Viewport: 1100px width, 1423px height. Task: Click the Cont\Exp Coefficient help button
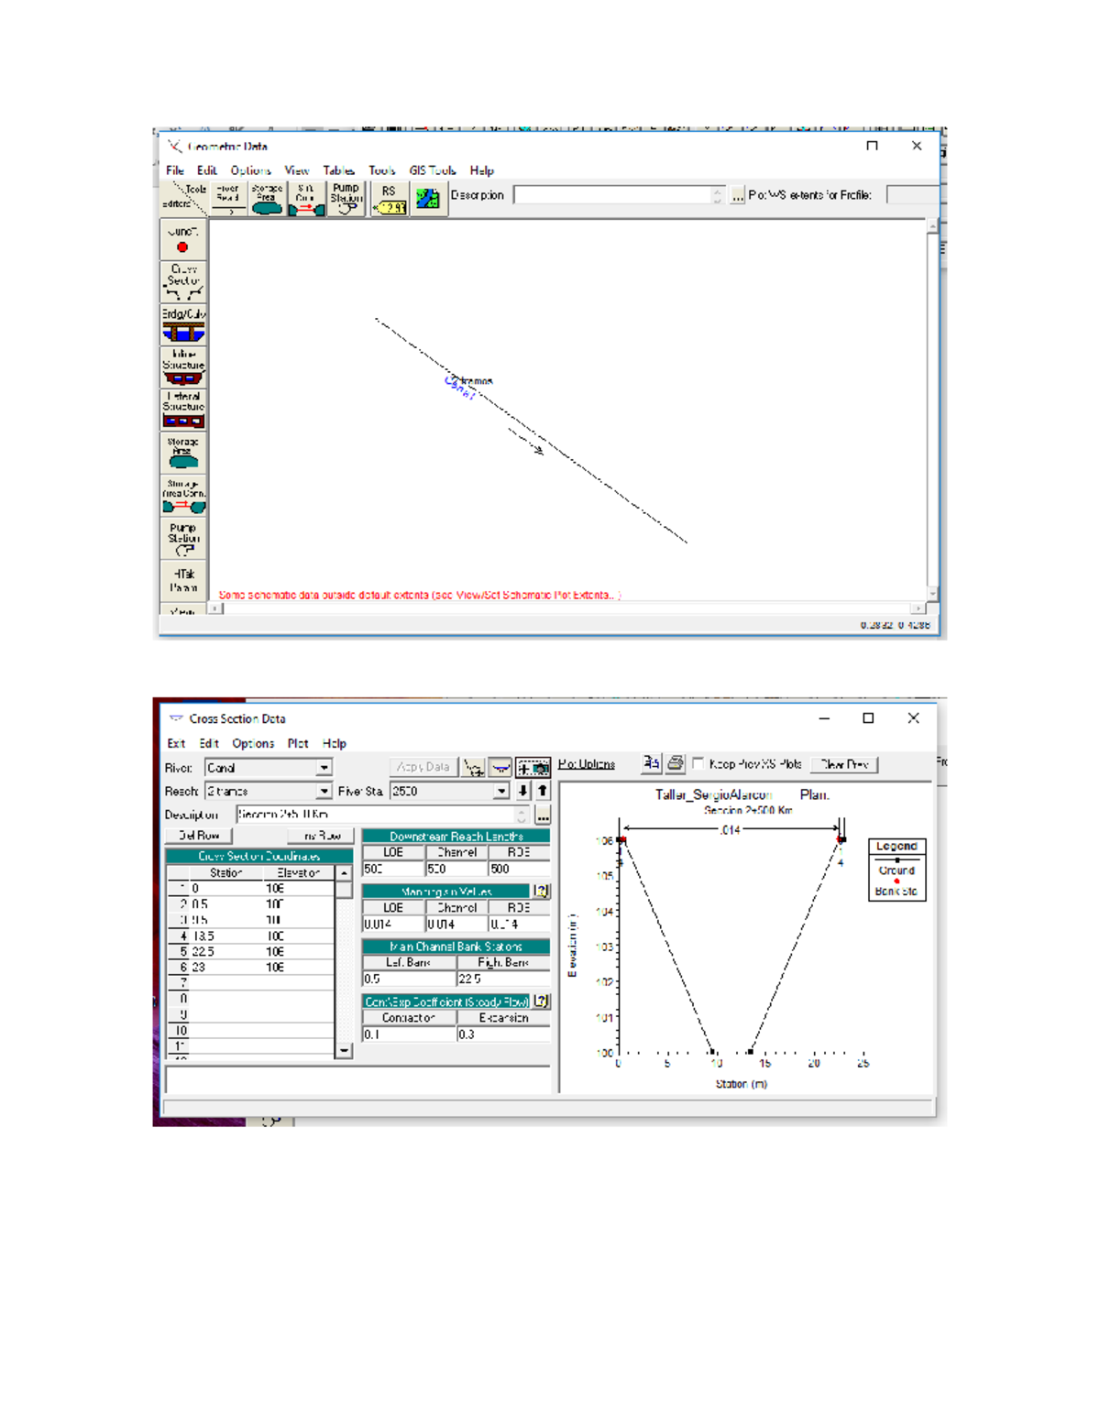542,1001
